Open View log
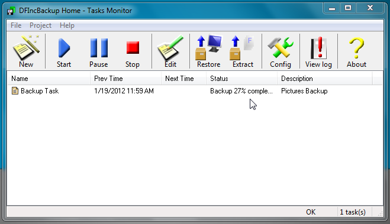The width and height of the screenshot is (390, 224). [x=318, y=51]
